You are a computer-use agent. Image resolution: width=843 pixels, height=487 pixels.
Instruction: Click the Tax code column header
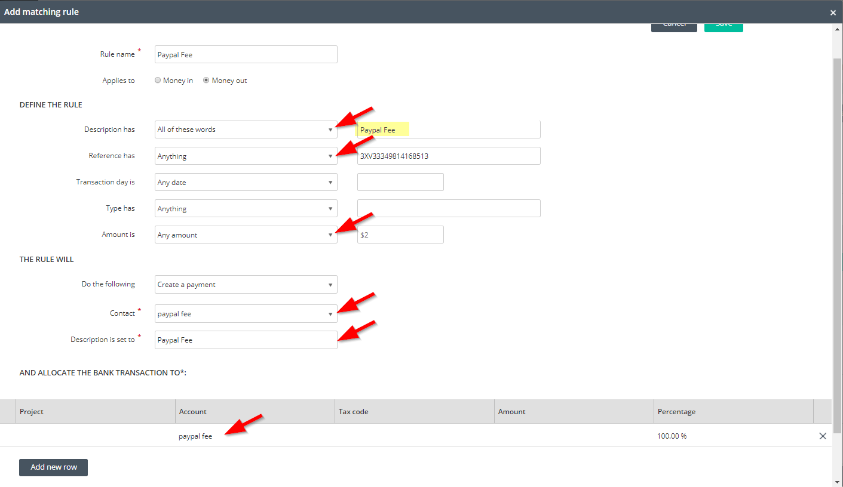click(415, 412)
